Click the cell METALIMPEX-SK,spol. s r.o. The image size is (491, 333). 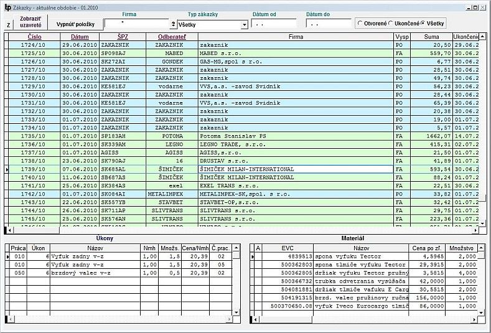[x=296, y=194]
